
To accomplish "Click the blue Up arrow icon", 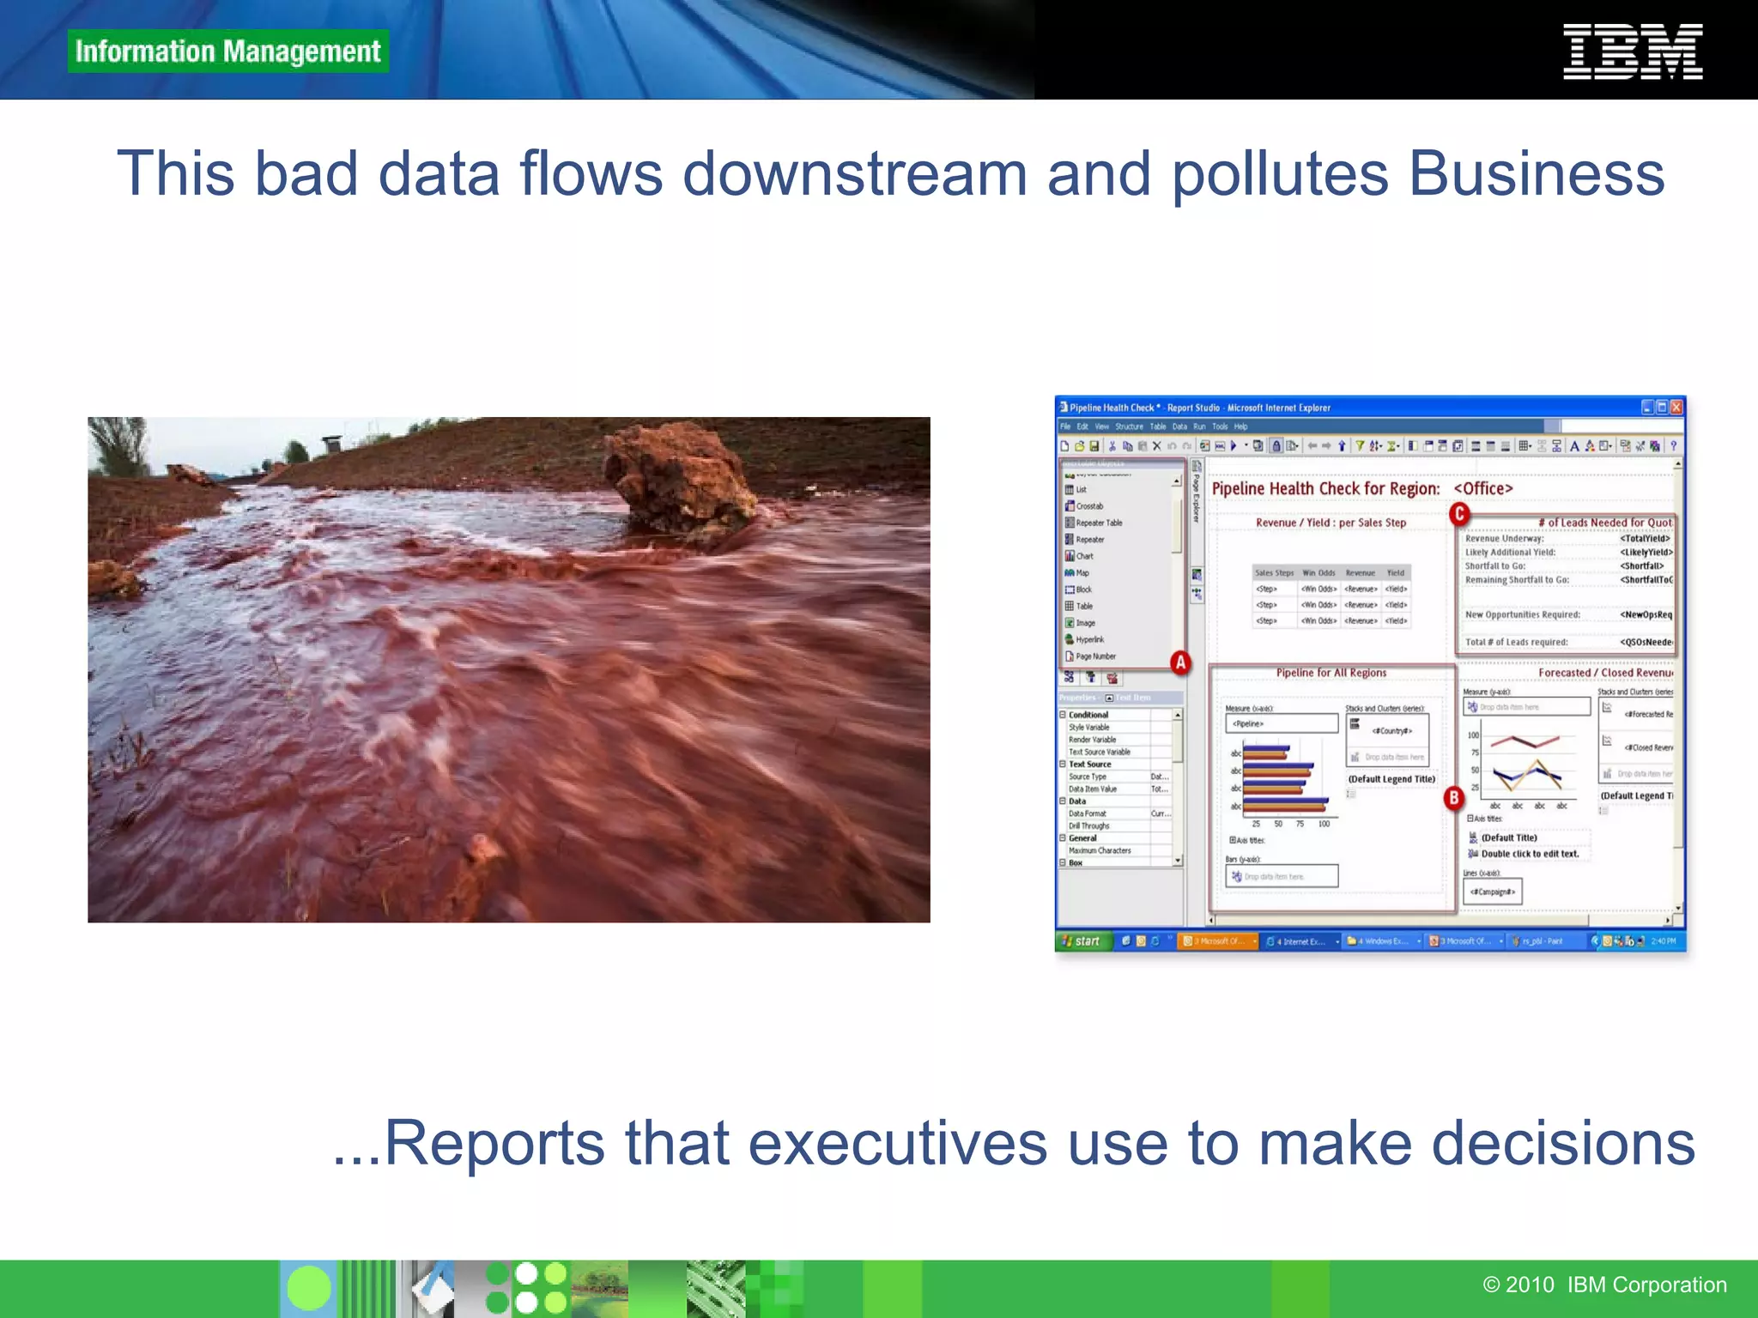I will [x=1342, y=445].
